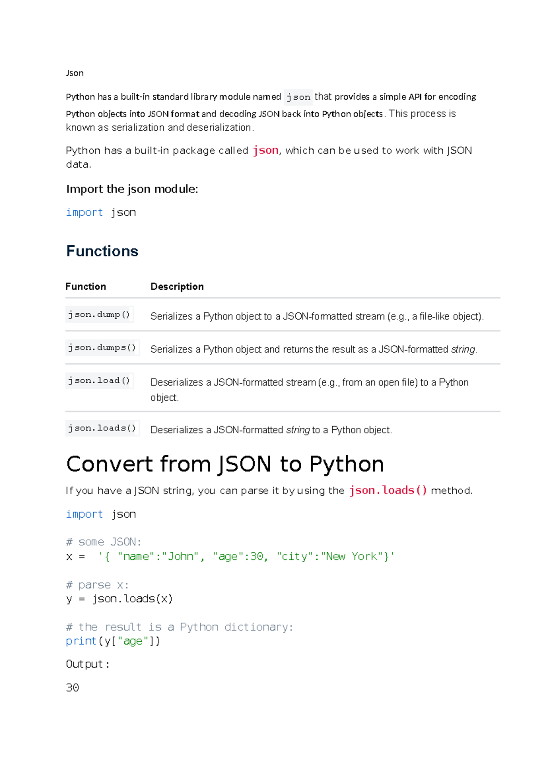Screen dimensions: 546x772
Task: Select the json.load() table cell
Action: [99, 381]
